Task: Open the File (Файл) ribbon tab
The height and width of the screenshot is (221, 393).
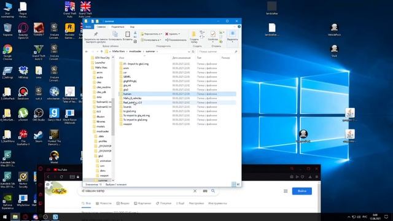Action: (88, 27)
